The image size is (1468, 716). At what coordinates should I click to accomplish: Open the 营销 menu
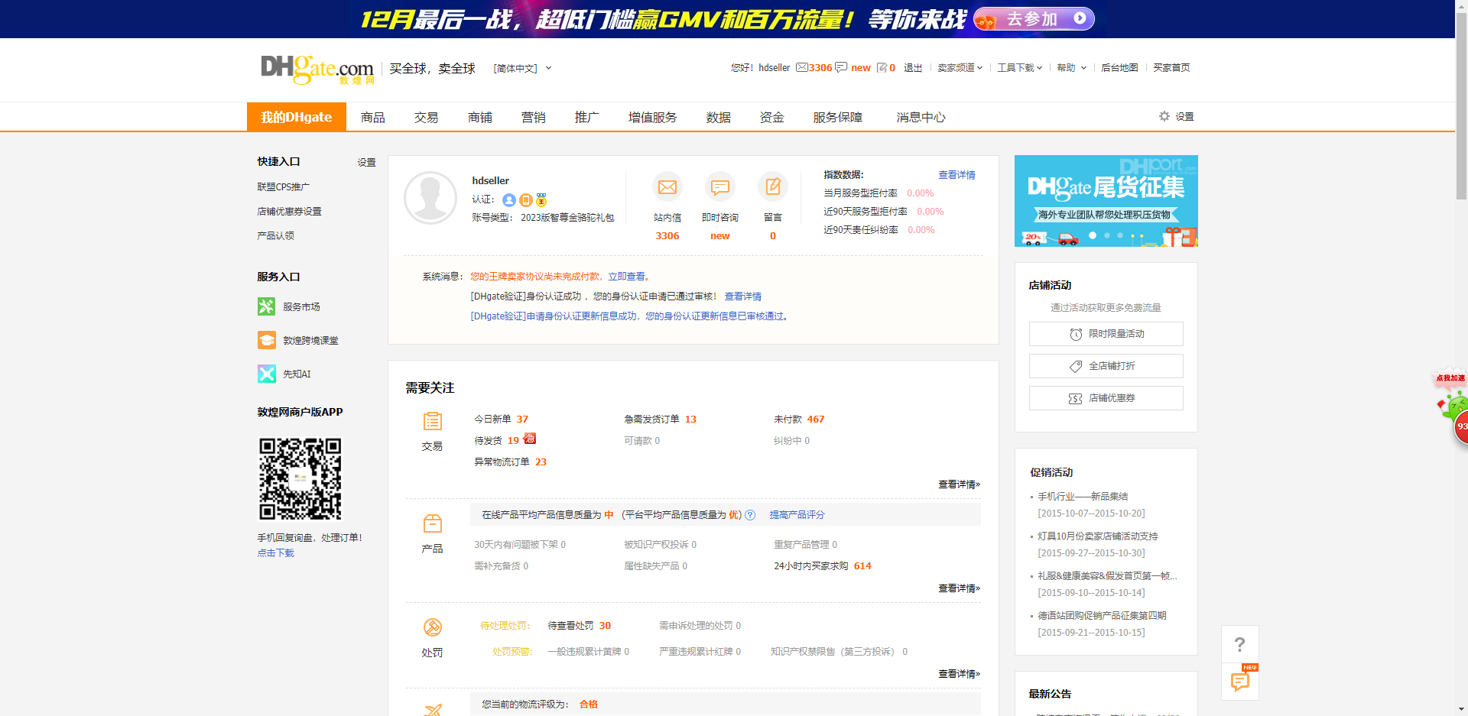[534, 117]
